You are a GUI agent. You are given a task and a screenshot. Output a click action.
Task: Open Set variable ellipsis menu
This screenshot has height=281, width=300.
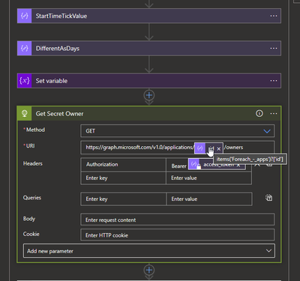[274, 81]
